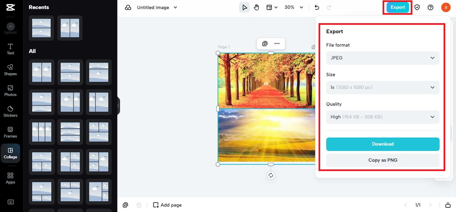Open the Text panel in sidebar

pyautogui.click(x=10, y=49)
